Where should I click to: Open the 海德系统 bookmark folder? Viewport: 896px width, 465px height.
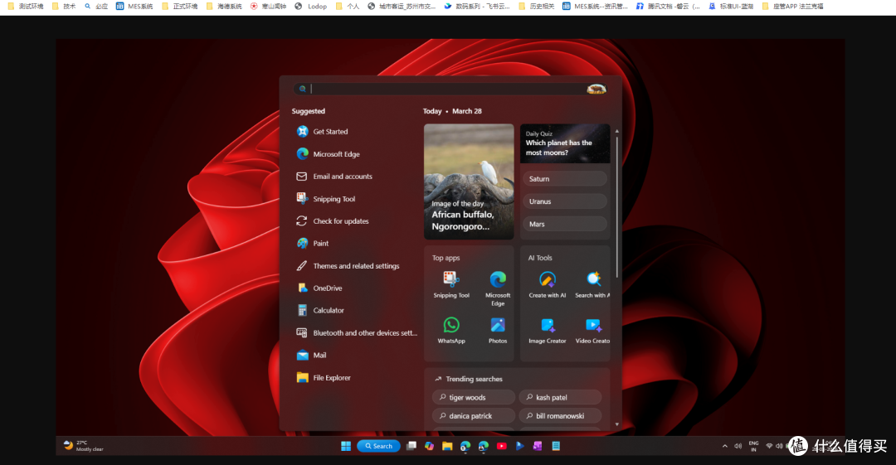pyautogui.click(x=224, y=7)
